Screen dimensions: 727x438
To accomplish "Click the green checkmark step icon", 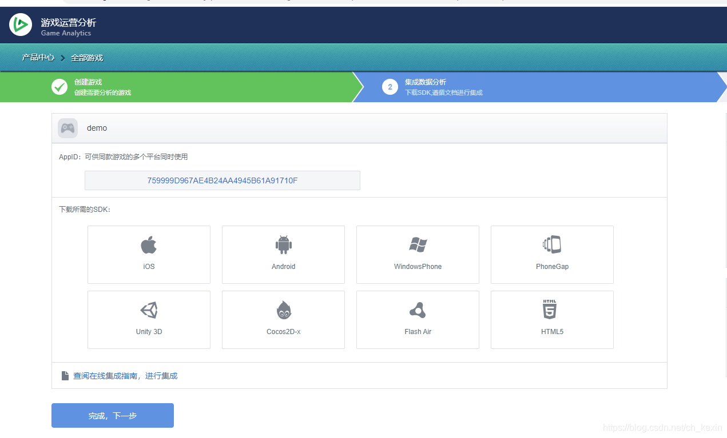I will [59, 87].
